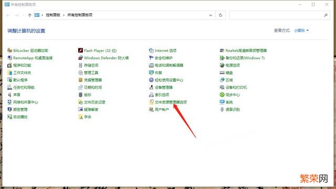Open the 系统 computer icon
Screen dimensions: 336x189
tap(222, 102)
